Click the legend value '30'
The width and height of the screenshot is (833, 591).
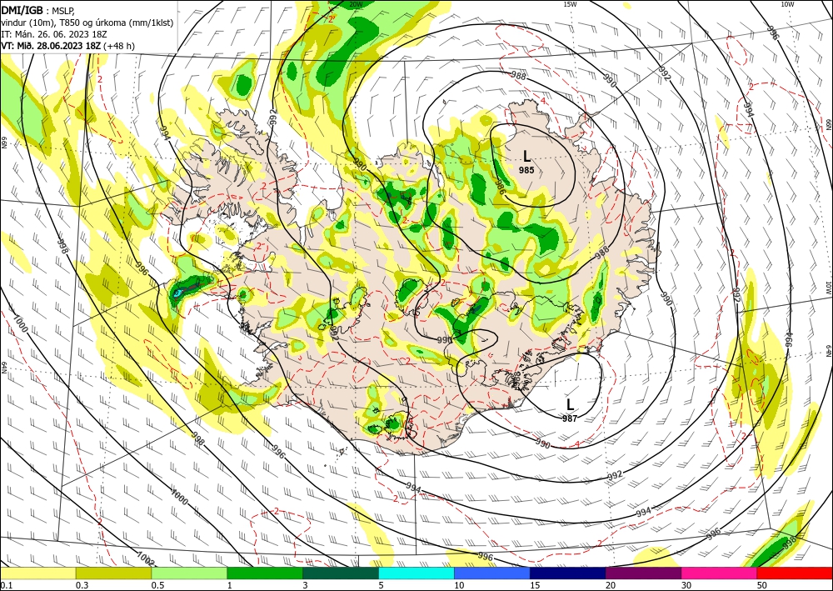[x=686, y=585]
